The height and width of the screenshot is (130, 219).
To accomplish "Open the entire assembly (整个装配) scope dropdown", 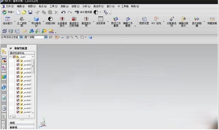I will click(46, 37).
